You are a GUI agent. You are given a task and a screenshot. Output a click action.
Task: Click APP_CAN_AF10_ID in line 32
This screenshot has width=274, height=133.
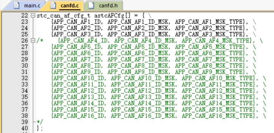79,78
